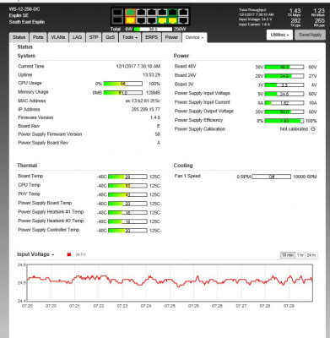330x338 pixels.
Task: Select the 24 hr graph range
Action: pyautogui.click(x=311, y=255)
